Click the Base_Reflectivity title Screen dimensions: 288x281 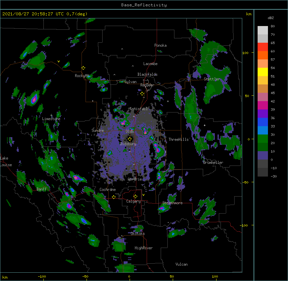(144, 5)
